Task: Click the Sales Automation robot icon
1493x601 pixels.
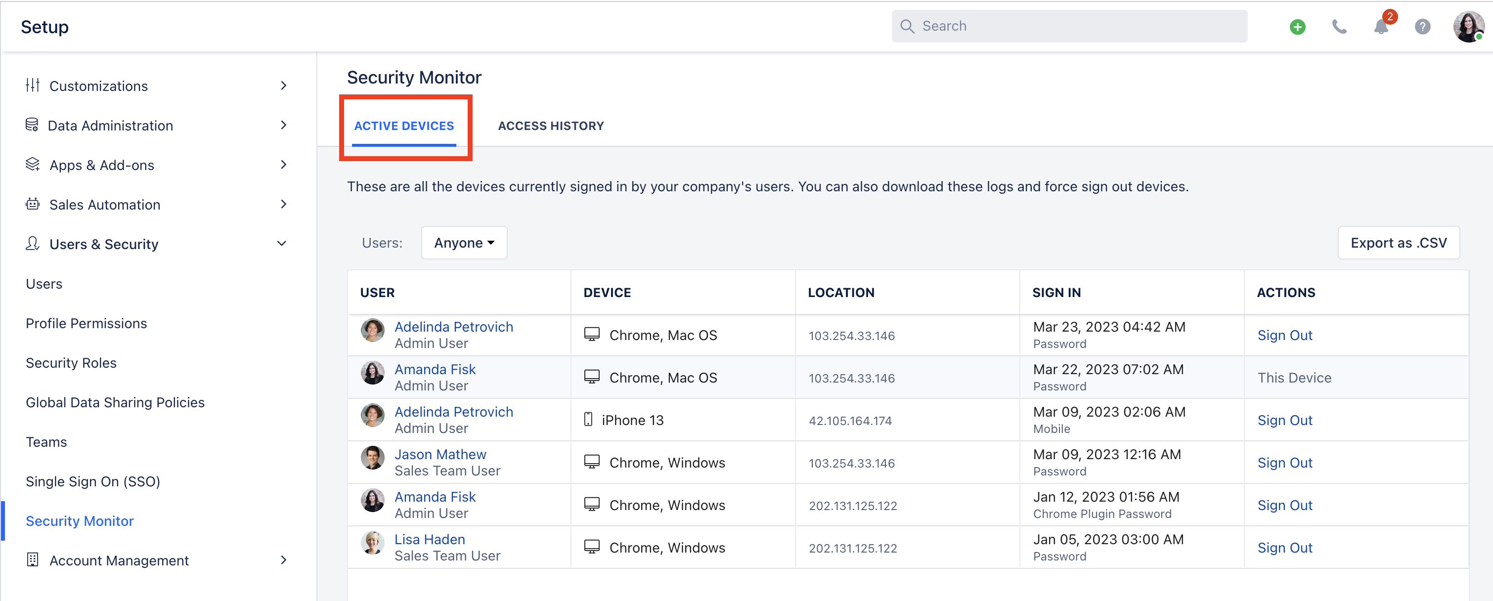Action: point(33,204)
